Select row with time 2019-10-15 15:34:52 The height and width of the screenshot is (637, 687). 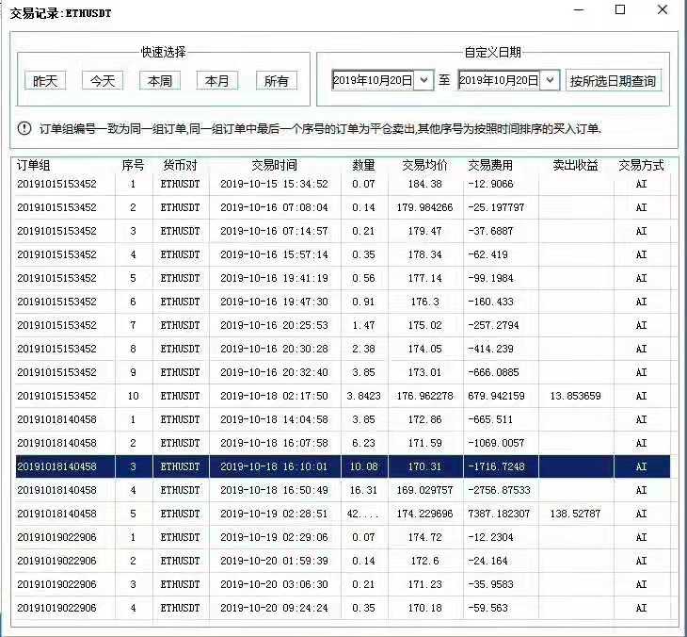coord(343,184)
